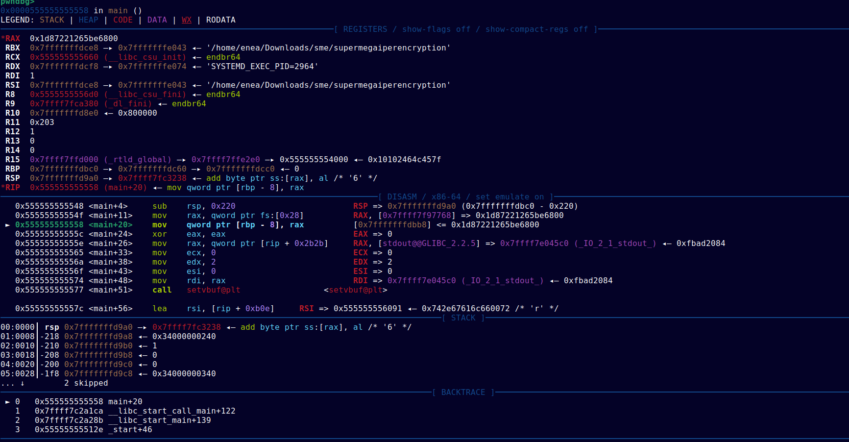Click the <main+48> instruction label
This screenshot has width=849, height=442.
point(111,280)
